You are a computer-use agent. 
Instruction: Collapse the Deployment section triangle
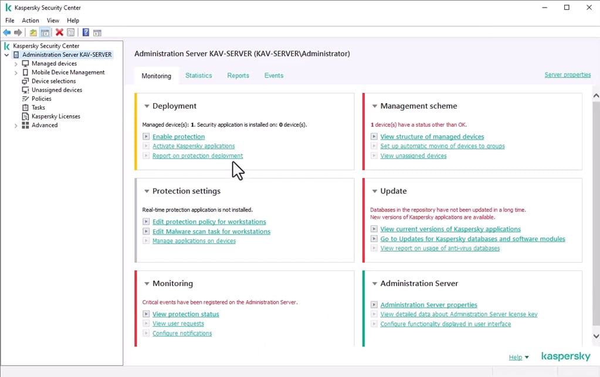click(147, 106)
